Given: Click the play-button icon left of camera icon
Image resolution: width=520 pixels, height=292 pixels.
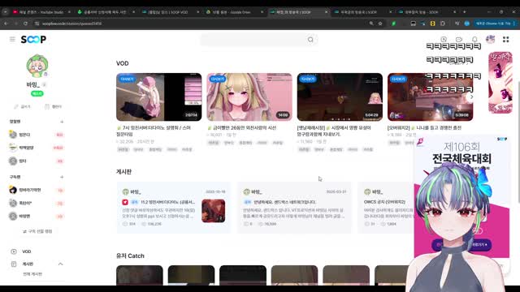Looking at the screenshot, I should [x=444, y=40].
